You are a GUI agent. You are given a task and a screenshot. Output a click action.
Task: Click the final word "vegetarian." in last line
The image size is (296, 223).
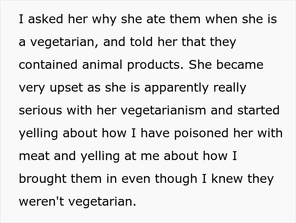pos(102,201)
